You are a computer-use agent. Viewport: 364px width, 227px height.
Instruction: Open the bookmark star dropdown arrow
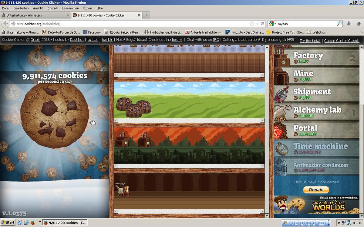tap(257, 24)
